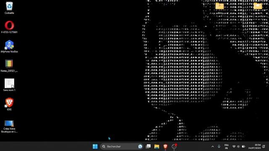This screenshot has height=151, width=269.
Task: Select the rightmost desktop folder icon
Action: click(x=258, y=6)
